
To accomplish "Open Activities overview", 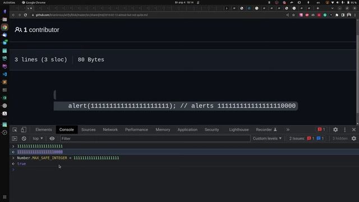I will point(9,2).
